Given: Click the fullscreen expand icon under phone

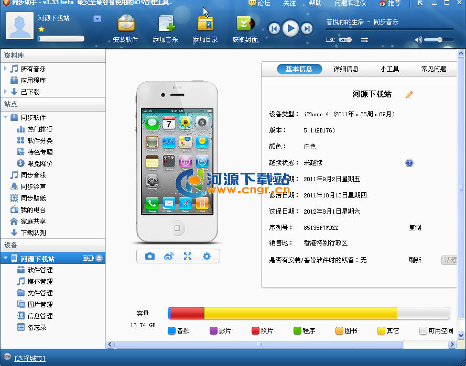Looking at the screenshot, I should [188, 256].
